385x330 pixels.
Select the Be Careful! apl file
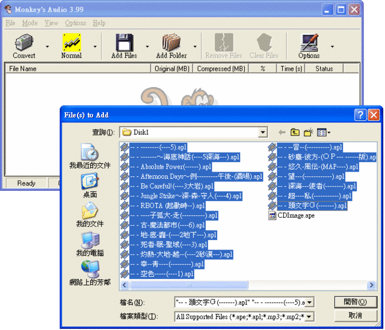[167, 186]
